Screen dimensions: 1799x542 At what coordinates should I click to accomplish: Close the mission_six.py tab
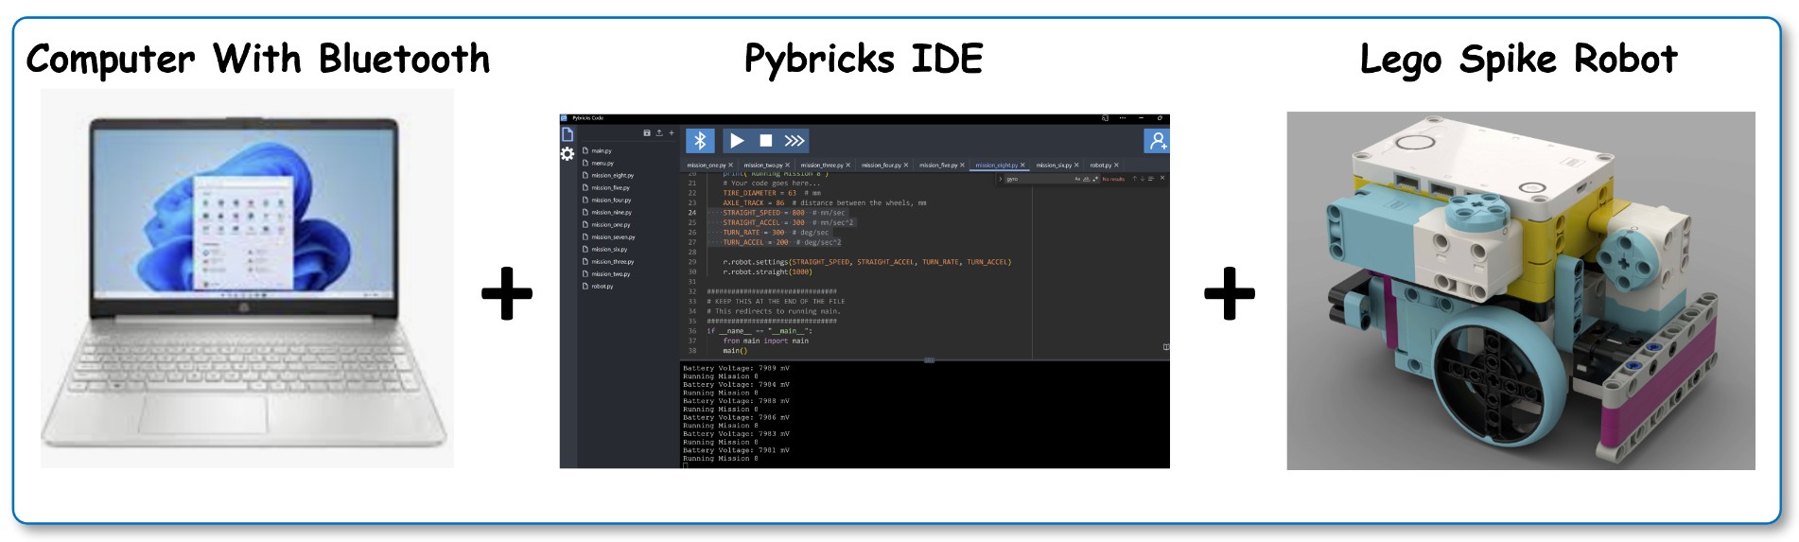click(x=1076, y=165)
